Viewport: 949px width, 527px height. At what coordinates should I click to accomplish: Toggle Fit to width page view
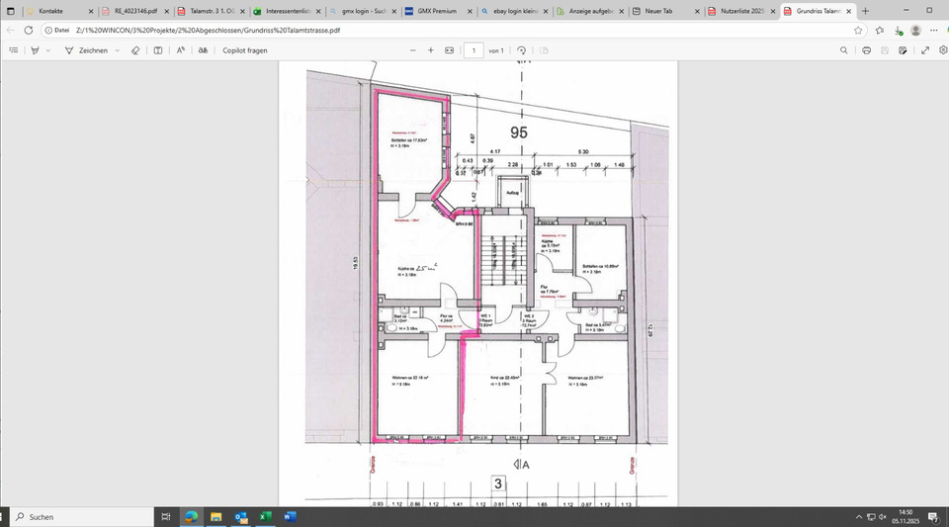(449, 49)
